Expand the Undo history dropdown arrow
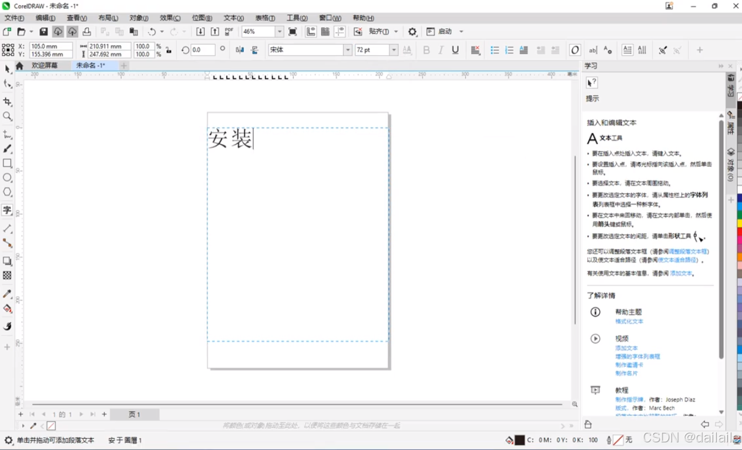 click(x=162, y=32)
